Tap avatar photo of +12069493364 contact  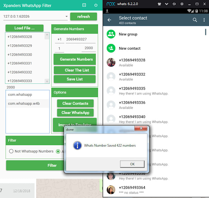[x=111, y=190]
